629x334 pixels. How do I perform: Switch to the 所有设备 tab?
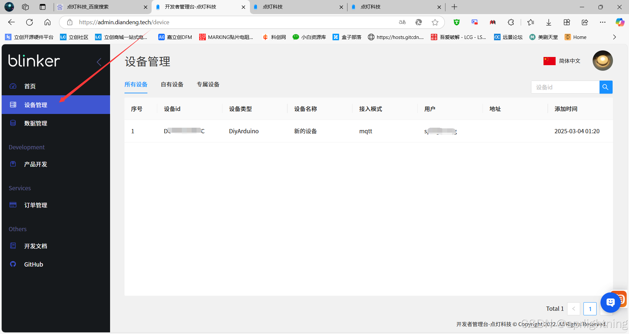point(136,84)
